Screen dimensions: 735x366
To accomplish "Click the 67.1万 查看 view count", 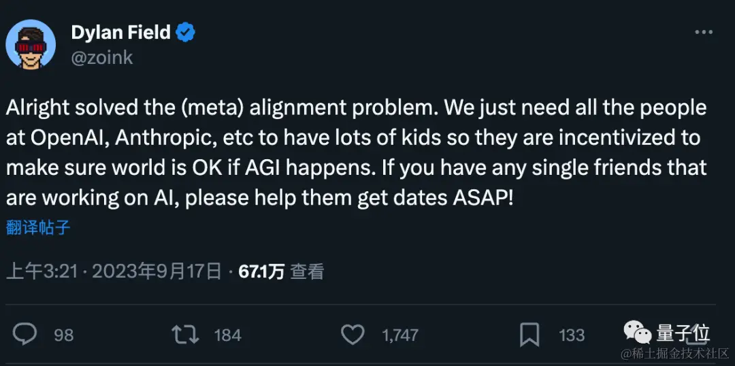I will point(280,272).
